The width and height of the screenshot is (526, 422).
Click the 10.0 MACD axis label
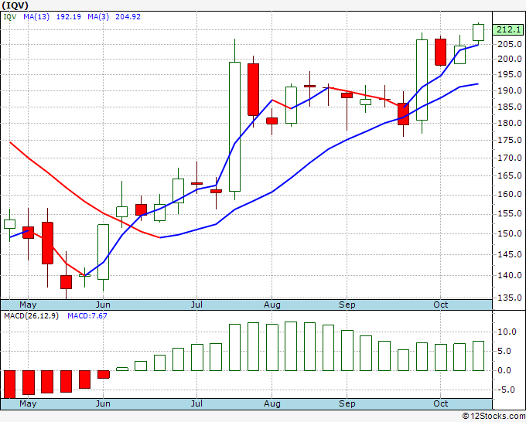coord(507,332)
